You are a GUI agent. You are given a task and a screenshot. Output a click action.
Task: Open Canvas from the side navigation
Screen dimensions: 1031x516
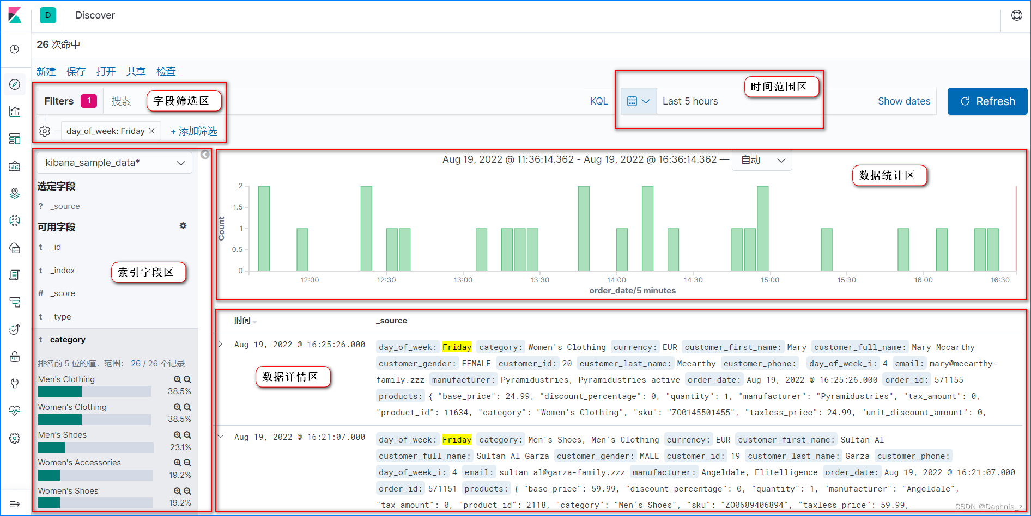point(15,166)
